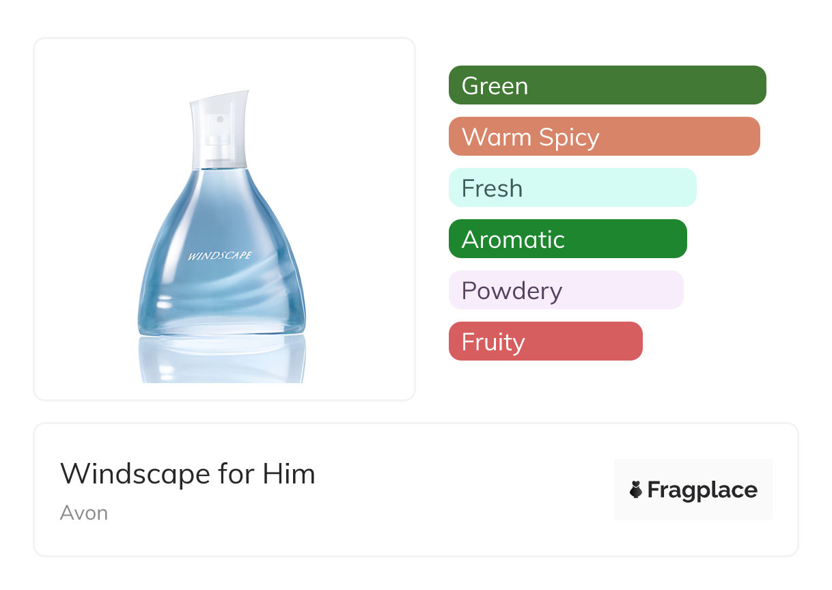Click the Powdery text label
Screen dimensions: 832x590
(512, 291)
